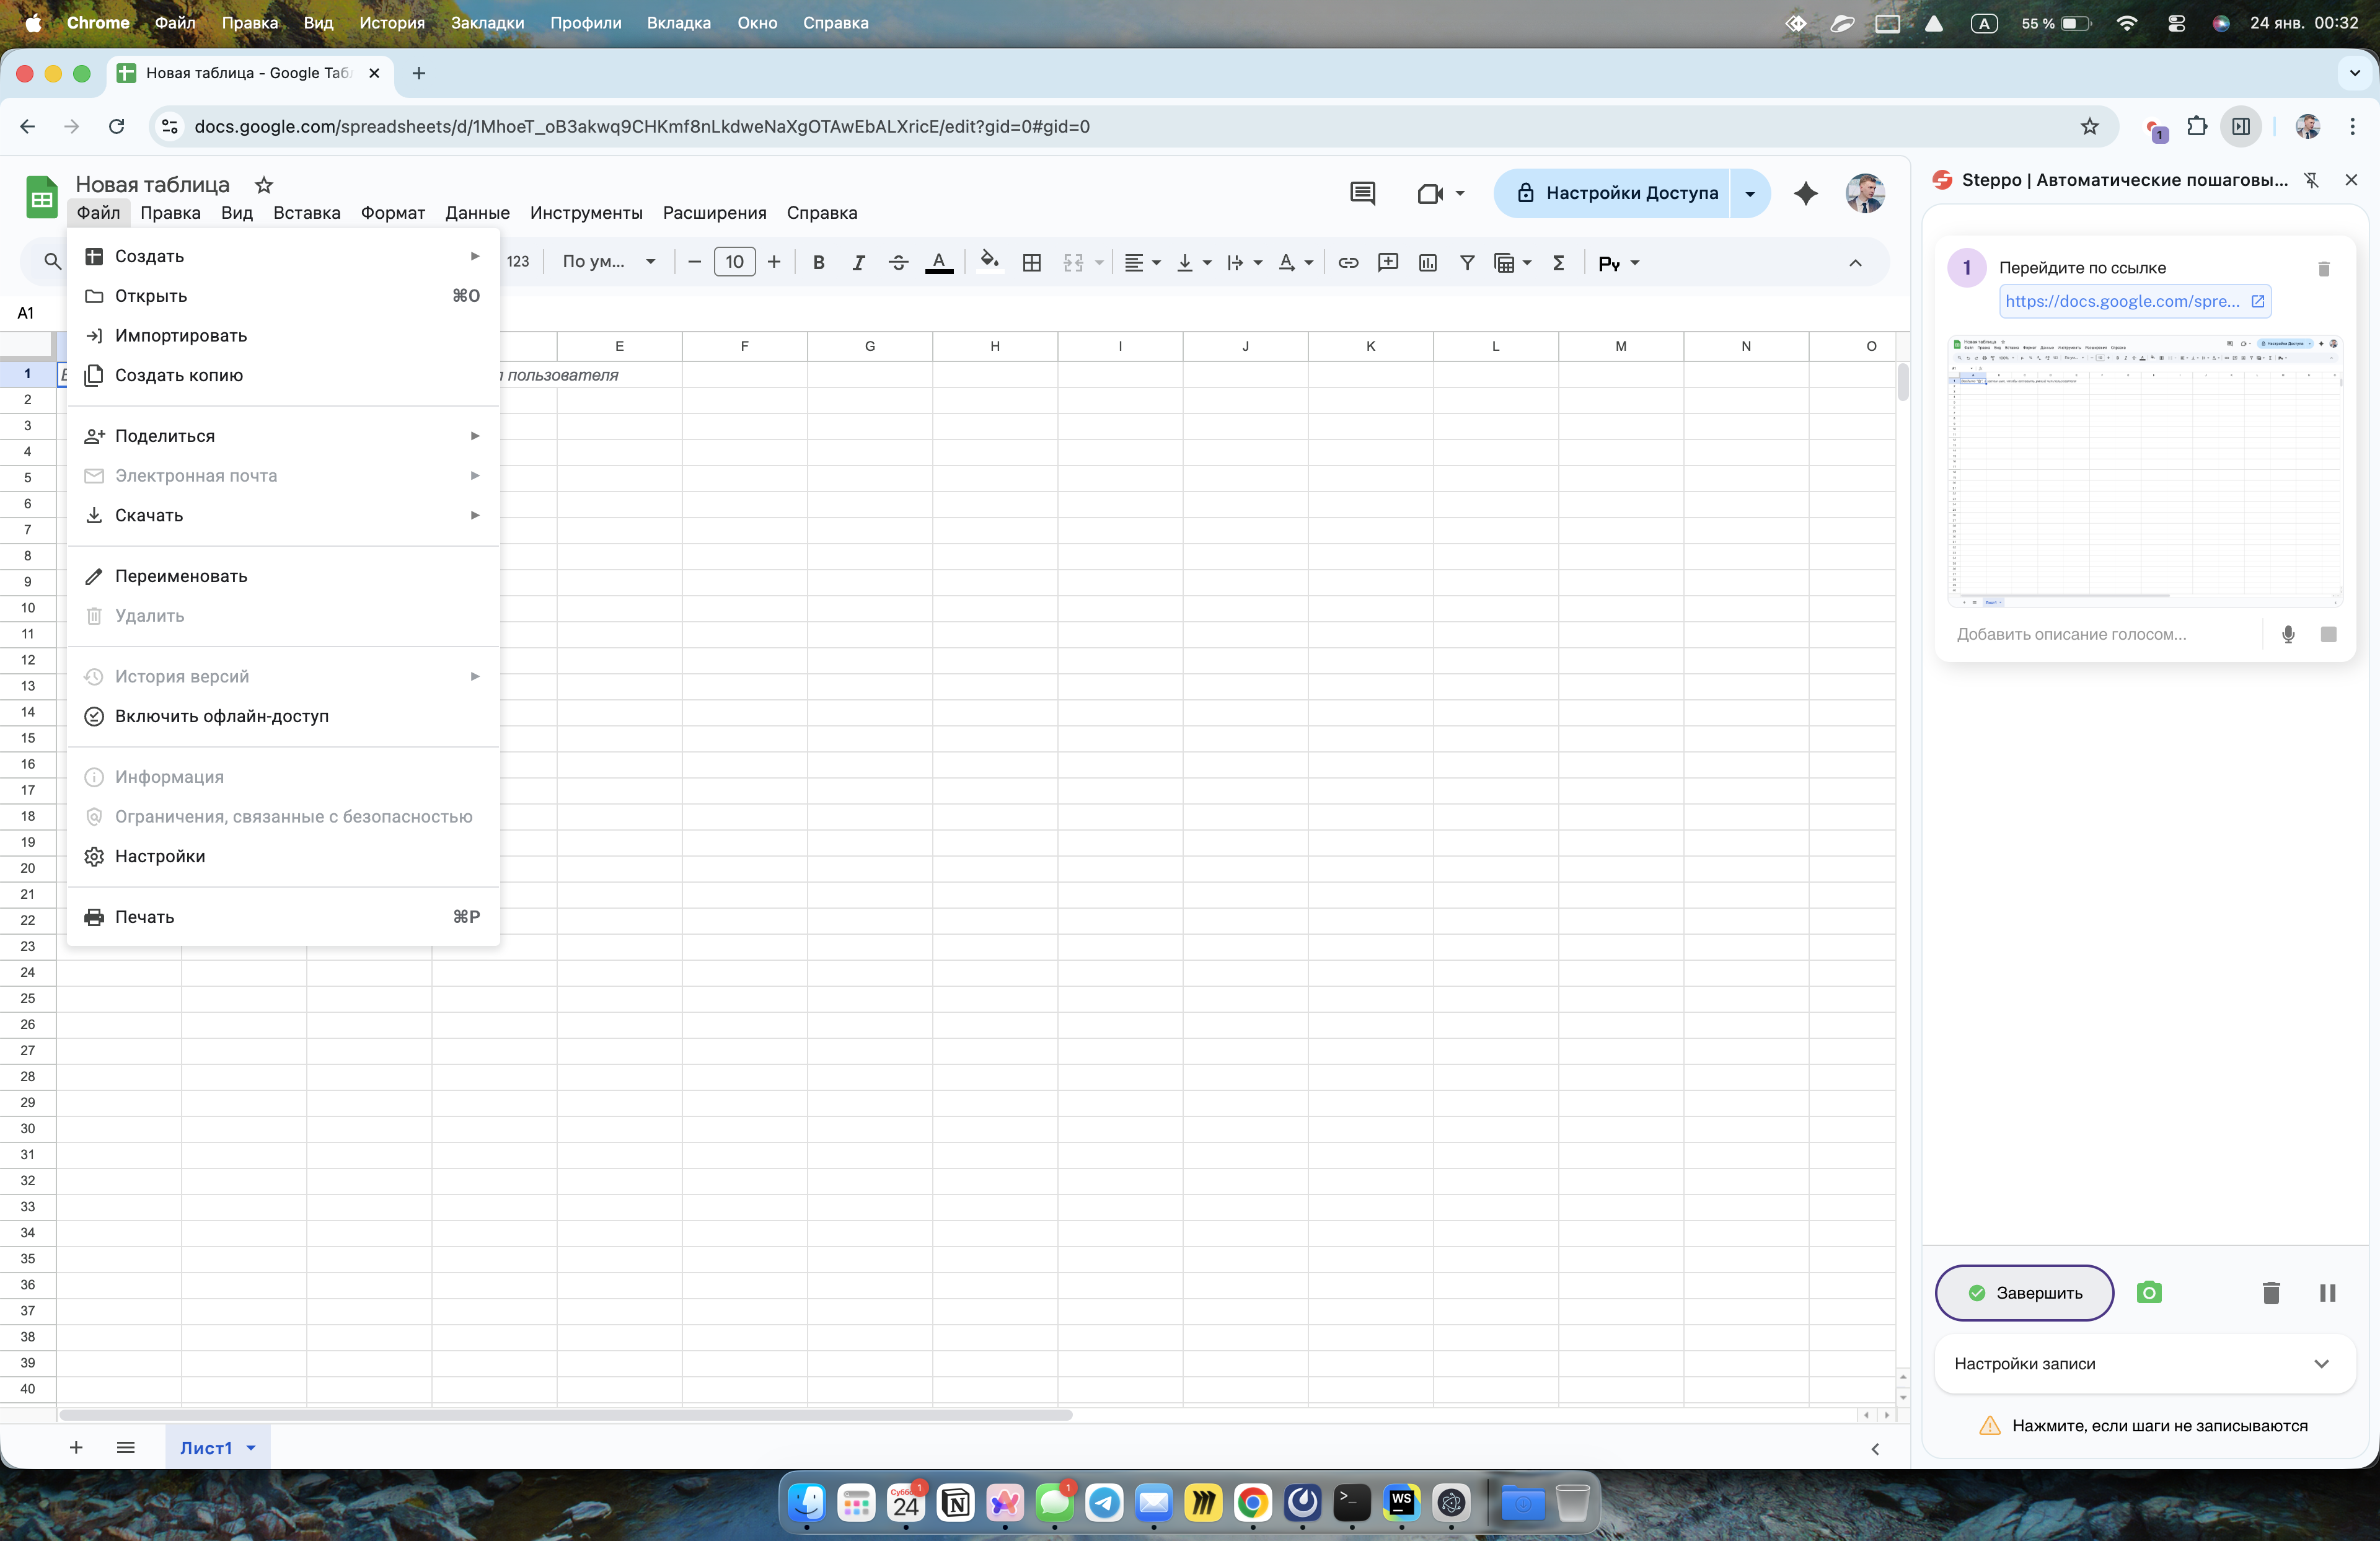Select Создать копию menu item
The image size is (2380, 1541).
(x=179, y=375)
